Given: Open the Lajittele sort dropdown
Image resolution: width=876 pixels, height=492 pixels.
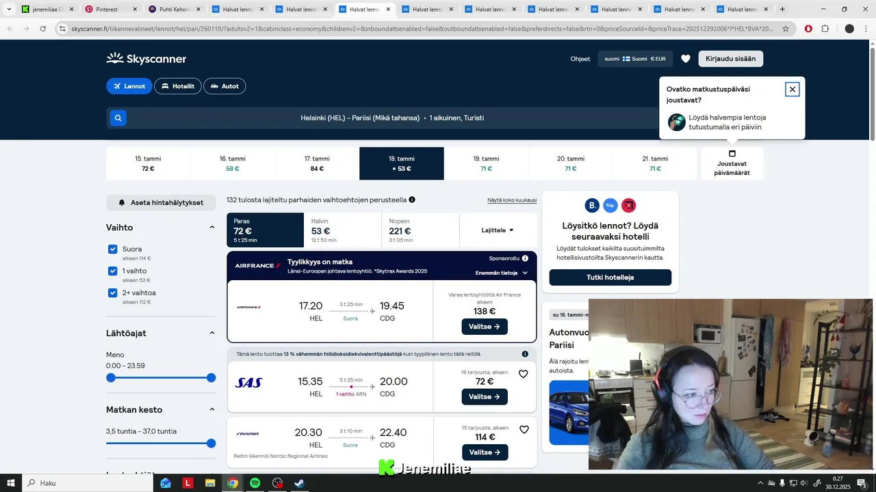Looking at the screenshot, I should (x=498, y=230).
